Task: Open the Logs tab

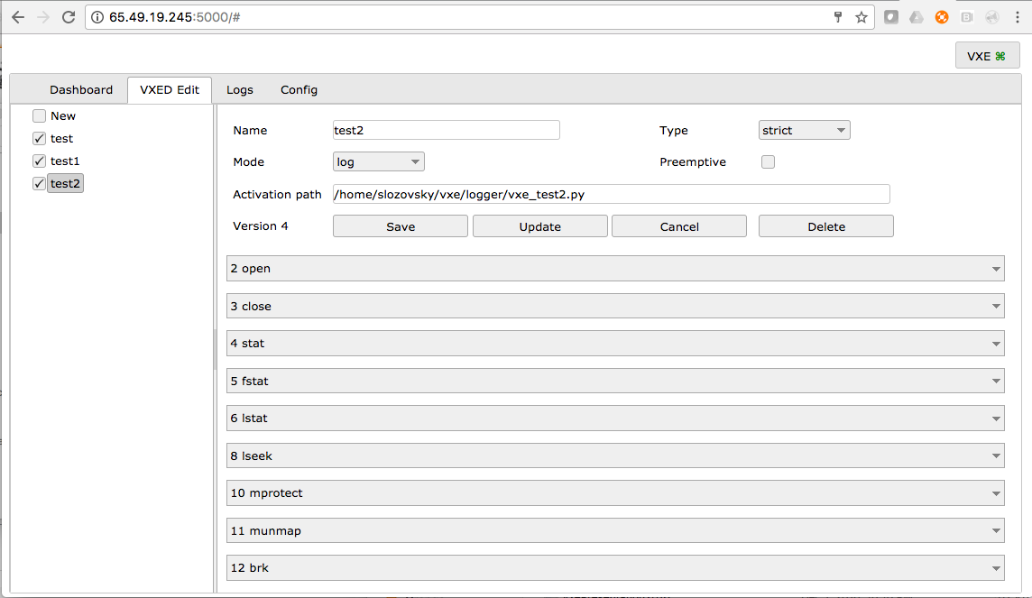Action: [239, 89]
